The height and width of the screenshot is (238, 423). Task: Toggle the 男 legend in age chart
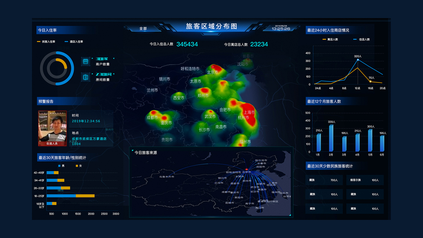61,166
